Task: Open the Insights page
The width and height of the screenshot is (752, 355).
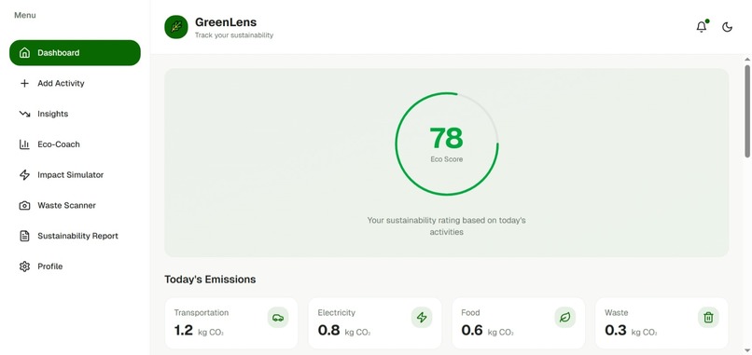Action: pos(75,114)
